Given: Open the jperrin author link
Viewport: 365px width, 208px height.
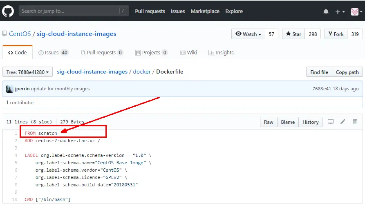Looking at the screenshot, I should pos(22,89).
